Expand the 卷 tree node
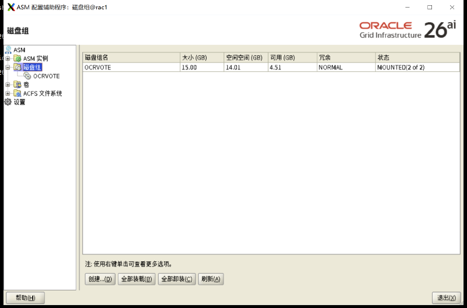The image size is (467, 308). pyautogui.click(x=8, y=85)
